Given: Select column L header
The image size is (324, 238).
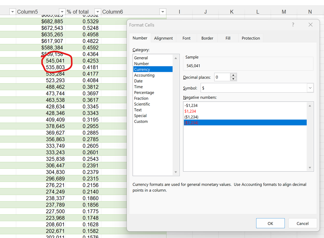Looking at the screenshot, I should 258,12.
